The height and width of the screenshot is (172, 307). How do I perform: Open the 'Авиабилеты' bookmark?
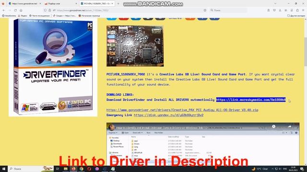(9, 16)
